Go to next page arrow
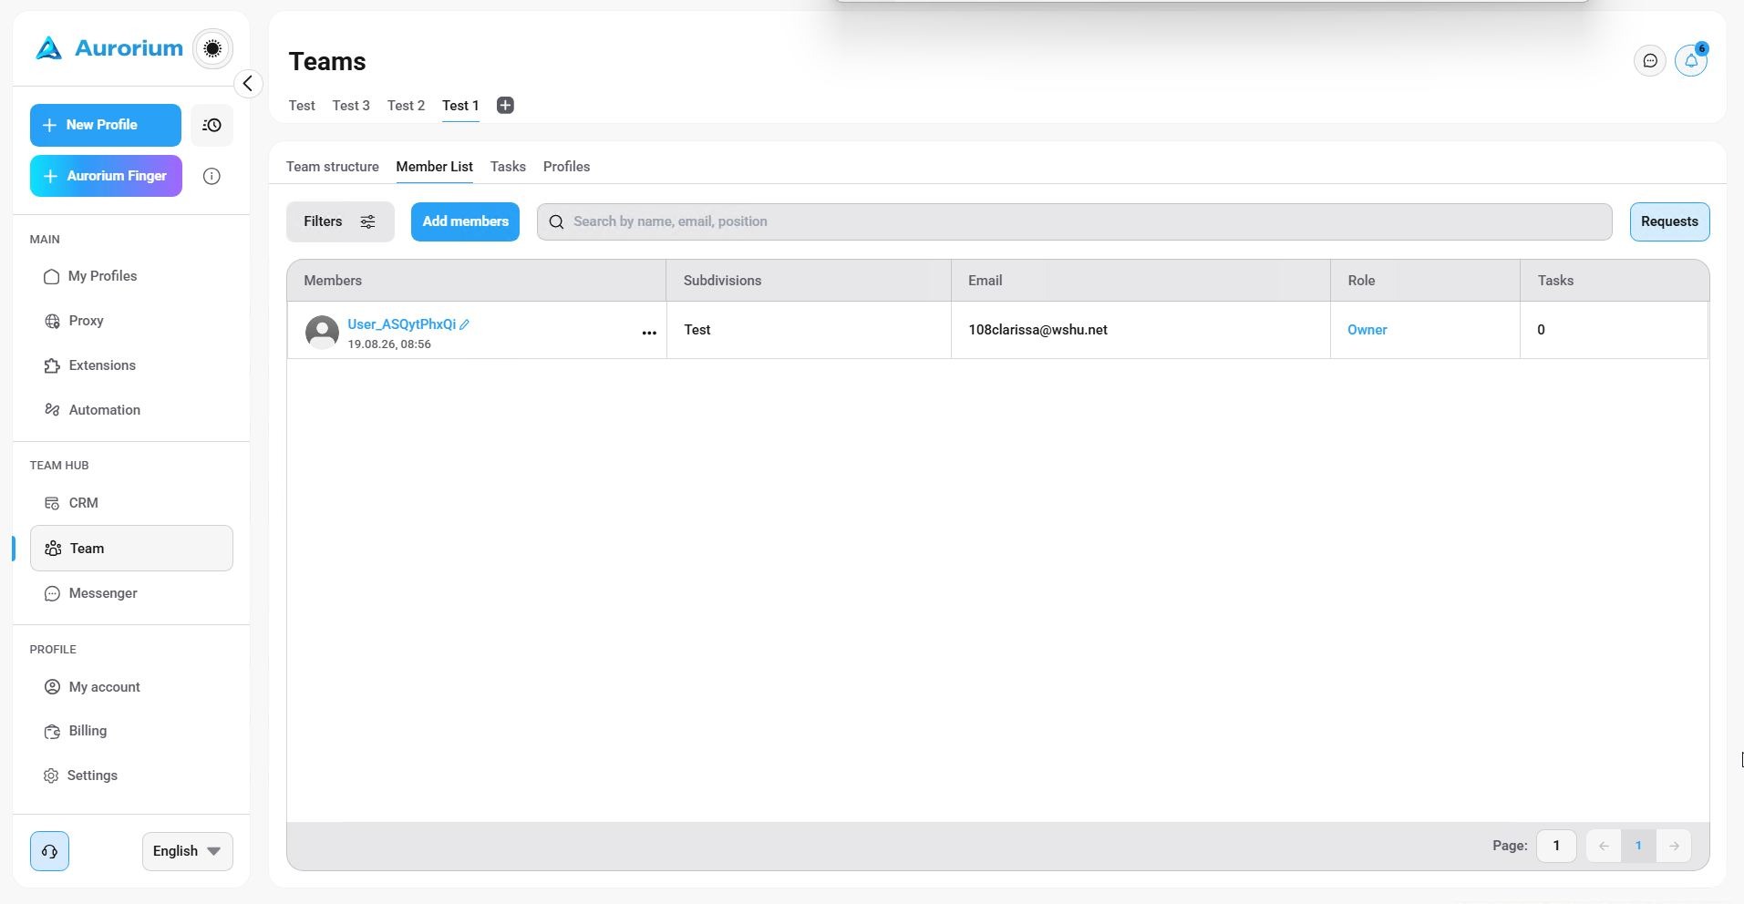The width and height of the screenshot is (1744, 904). [1674, 847]
